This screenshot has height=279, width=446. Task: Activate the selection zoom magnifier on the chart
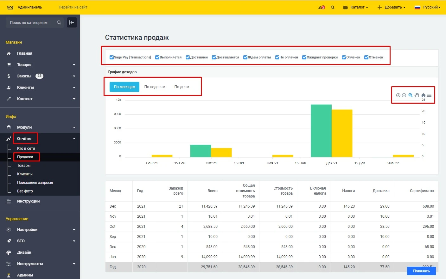pos(411,95)
